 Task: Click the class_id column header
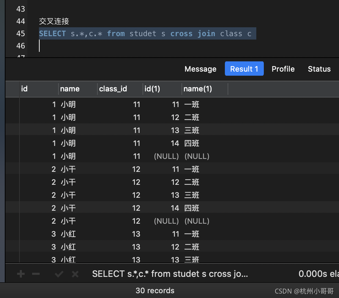120,89
